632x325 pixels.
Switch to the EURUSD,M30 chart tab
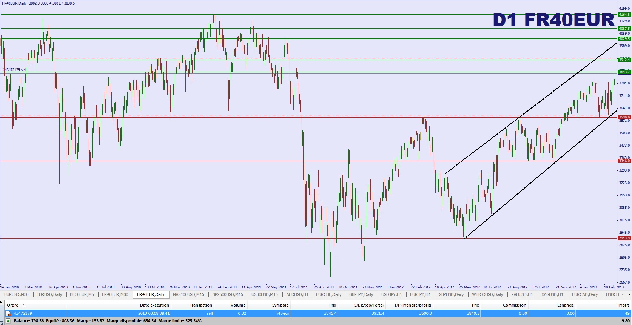point(16,294)
